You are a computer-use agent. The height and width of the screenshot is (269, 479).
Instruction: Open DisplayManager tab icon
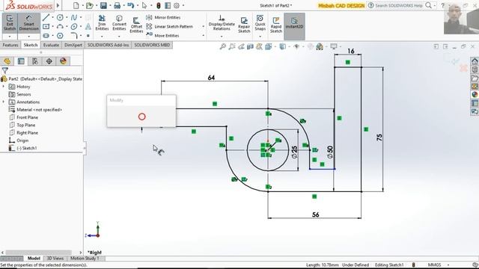(x=63, y=61)
